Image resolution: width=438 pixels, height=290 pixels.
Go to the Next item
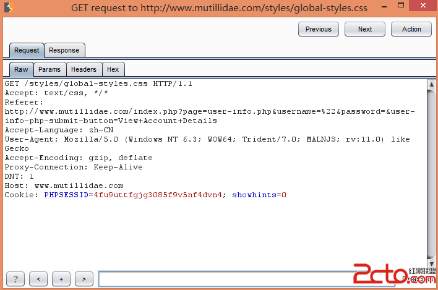[365, 29]
